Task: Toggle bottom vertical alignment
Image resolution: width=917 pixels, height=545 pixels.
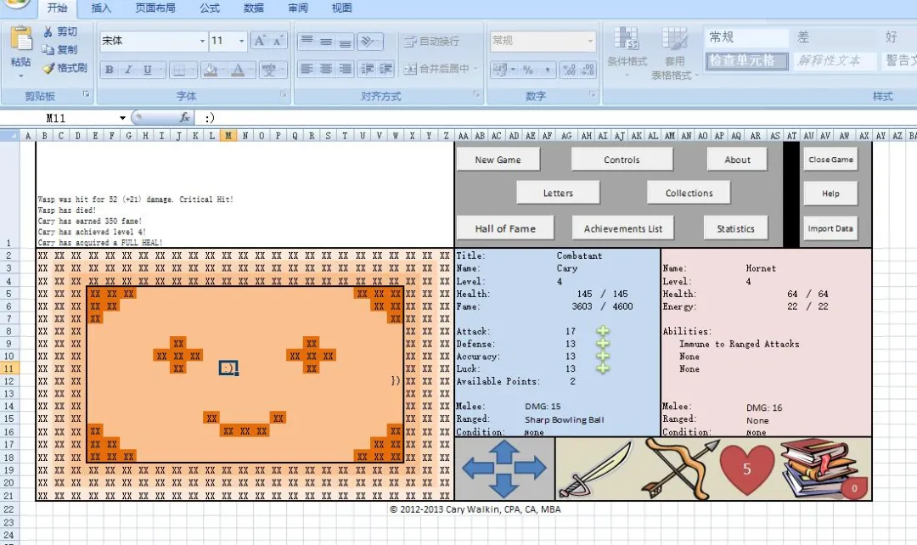Action: (345, 41)
